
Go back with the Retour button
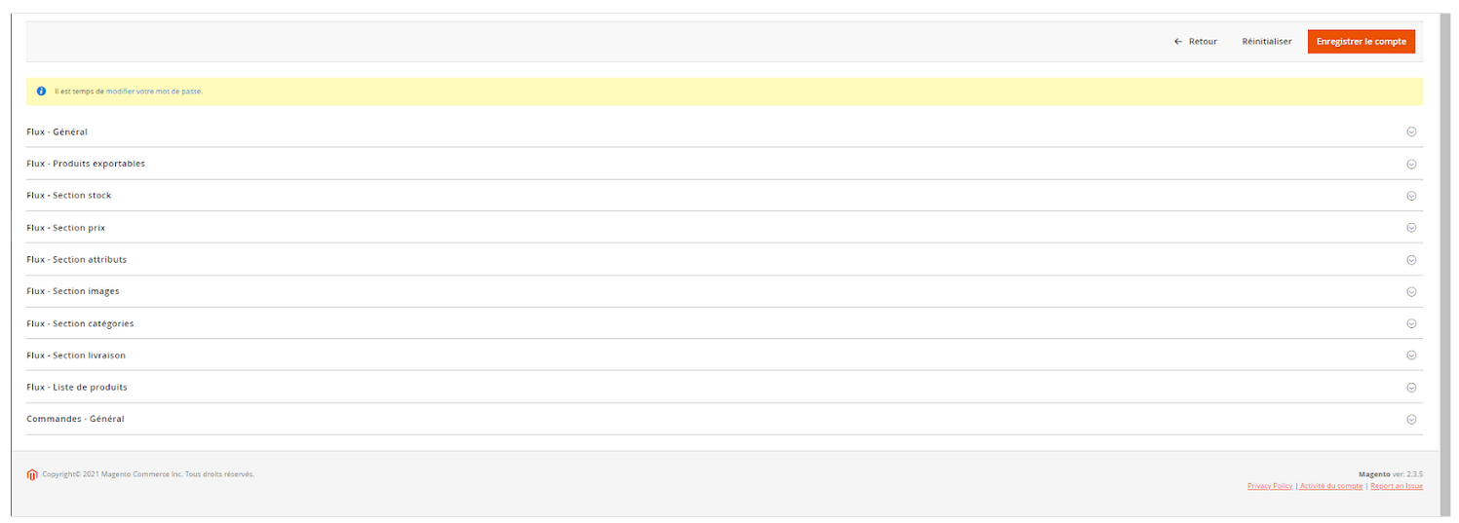[1196, 42]
